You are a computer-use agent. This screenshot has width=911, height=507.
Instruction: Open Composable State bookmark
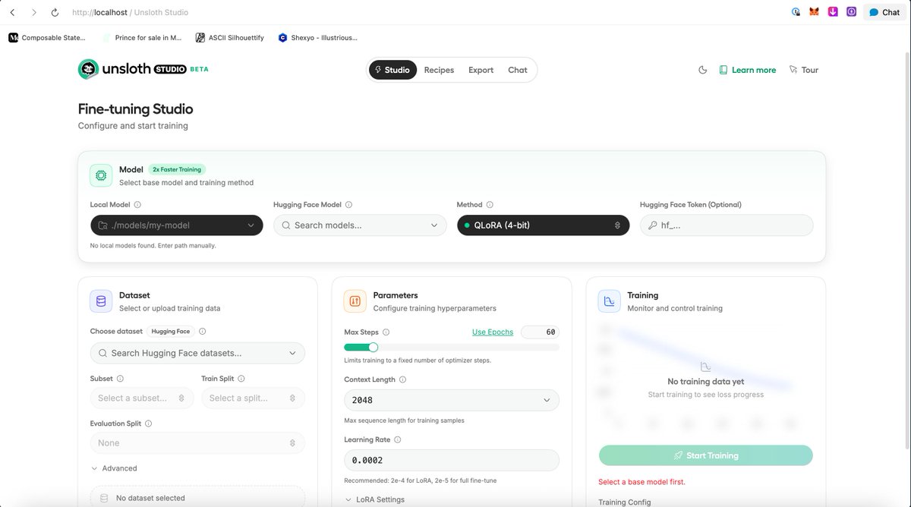(47, 37)
